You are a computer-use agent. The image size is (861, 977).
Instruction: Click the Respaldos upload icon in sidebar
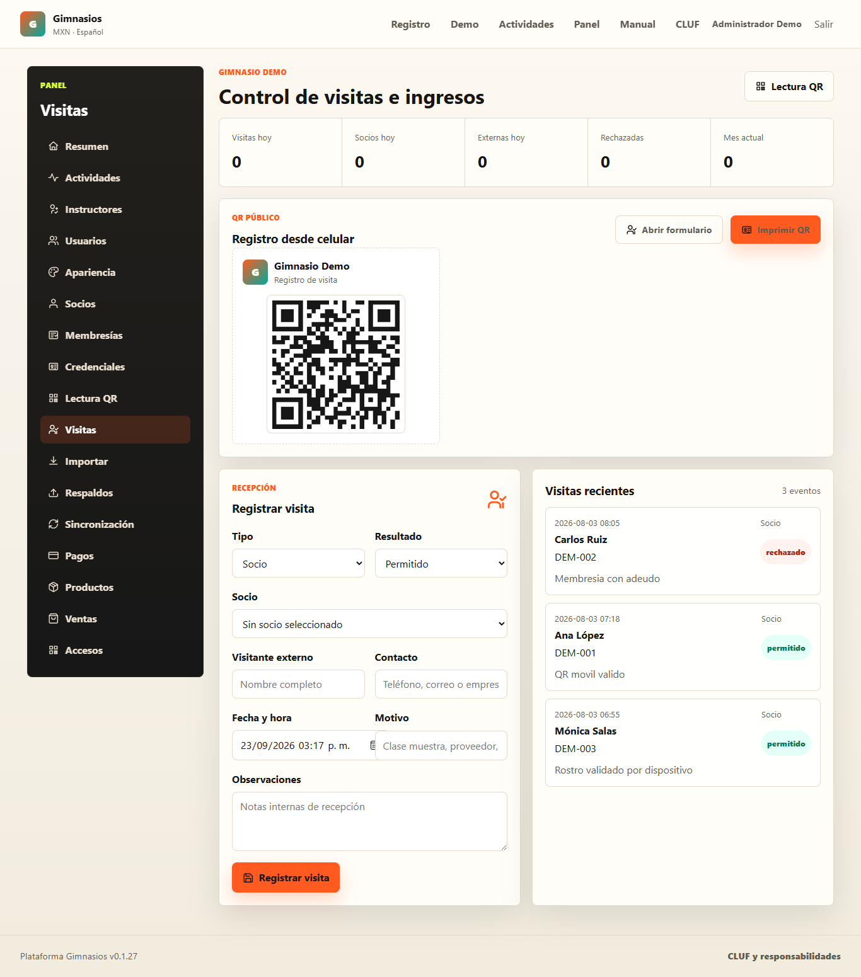click(54, 493)
